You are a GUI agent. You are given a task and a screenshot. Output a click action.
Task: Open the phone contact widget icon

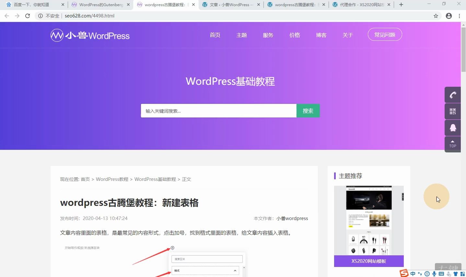click(x=453, y=95)
